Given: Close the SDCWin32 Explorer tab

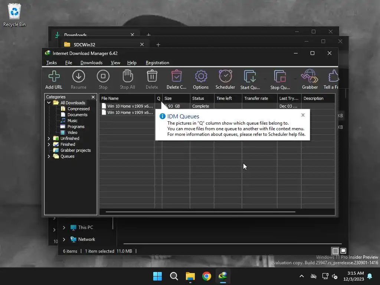Looking at the screenshot, I should (142, 45).
